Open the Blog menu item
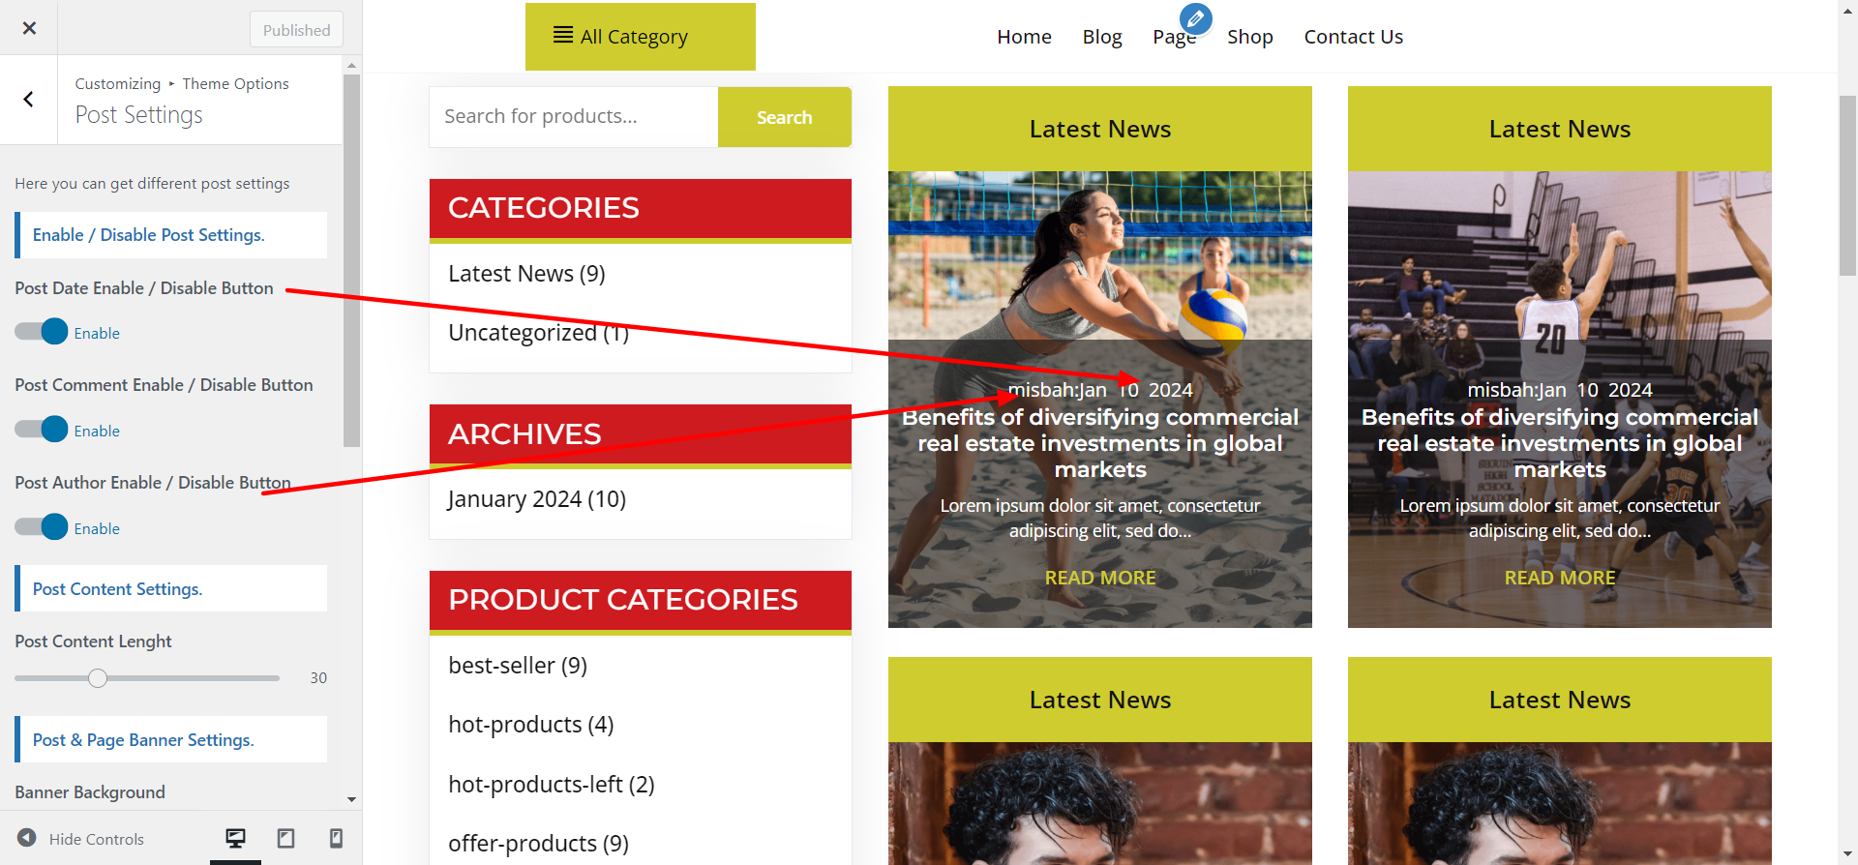Screen dimensions: 1858x865 click(1102, 37)
